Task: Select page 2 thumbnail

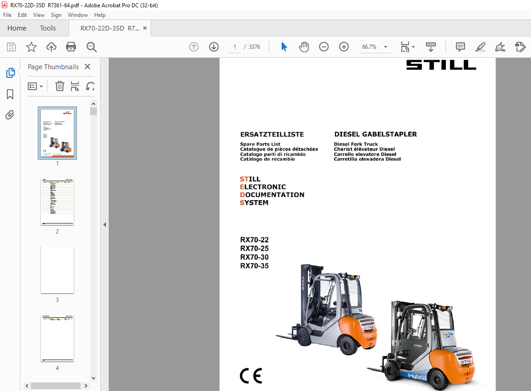Action: [57, 202]
